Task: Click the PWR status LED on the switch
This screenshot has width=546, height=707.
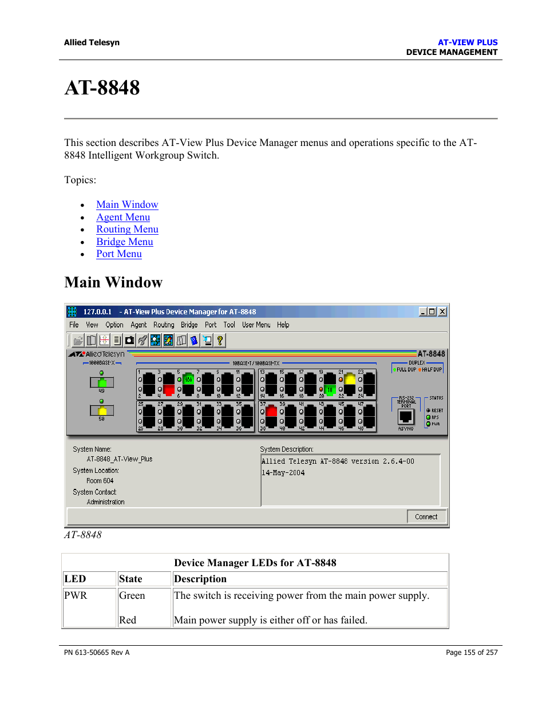Action: 428,424
